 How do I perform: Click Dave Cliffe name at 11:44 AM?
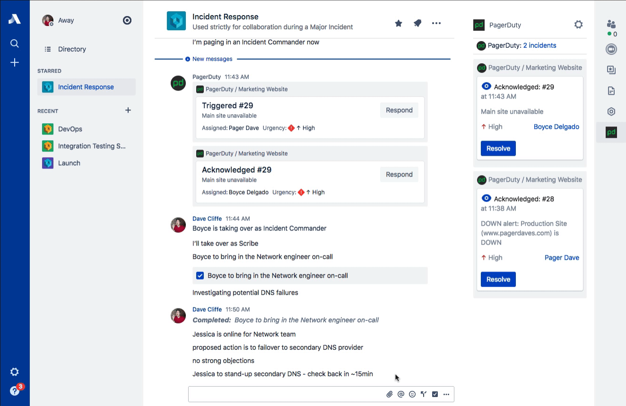coord(207,219)
